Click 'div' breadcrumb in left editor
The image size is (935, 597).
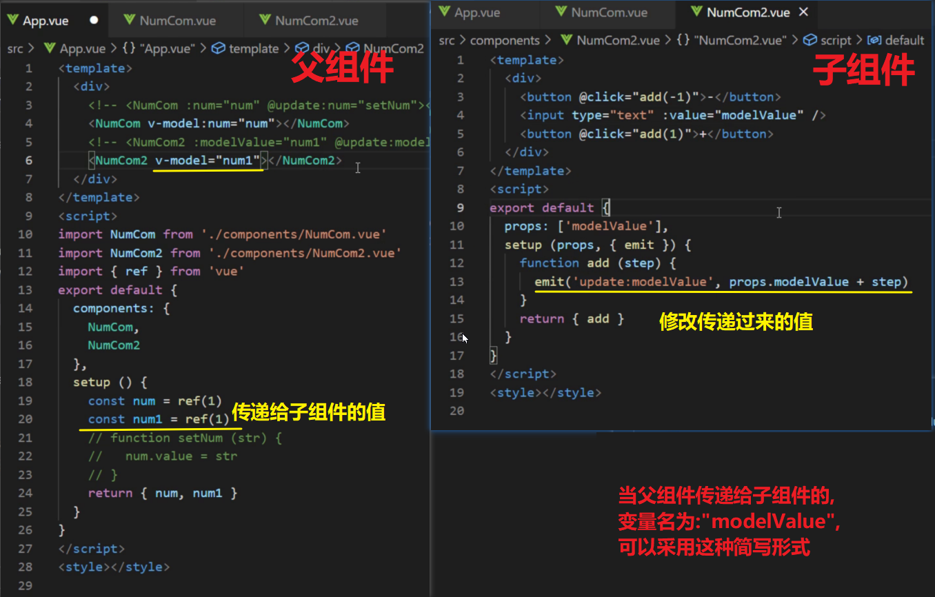tap(321, 48)
